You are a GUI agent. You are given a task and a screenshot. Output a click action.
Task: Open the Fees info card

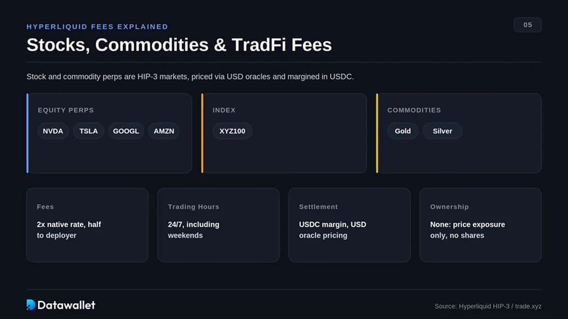tap(87, 224)
